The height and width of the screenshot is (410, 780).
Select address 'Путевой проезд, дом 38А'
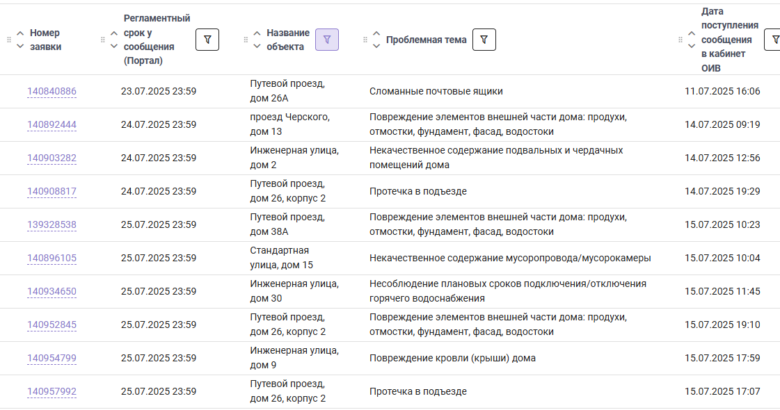tap(287, 224)
